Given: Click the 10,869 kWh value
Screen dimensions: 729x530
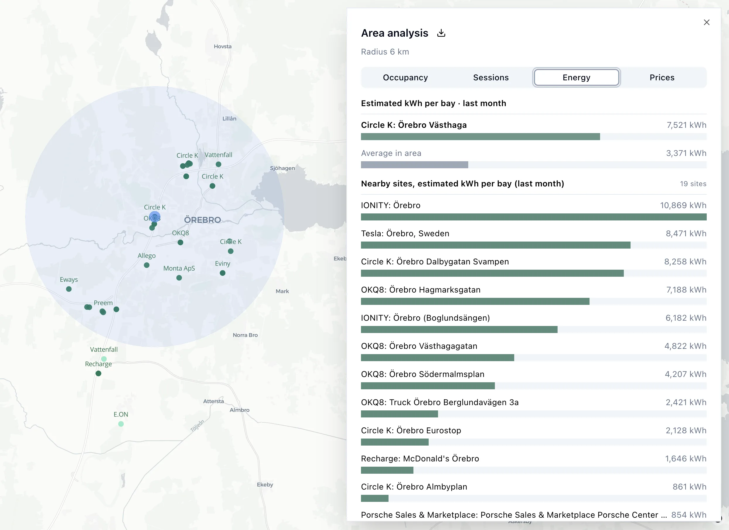Looking at the screenshot, I should pyautogui.click(x=683, y=205).
